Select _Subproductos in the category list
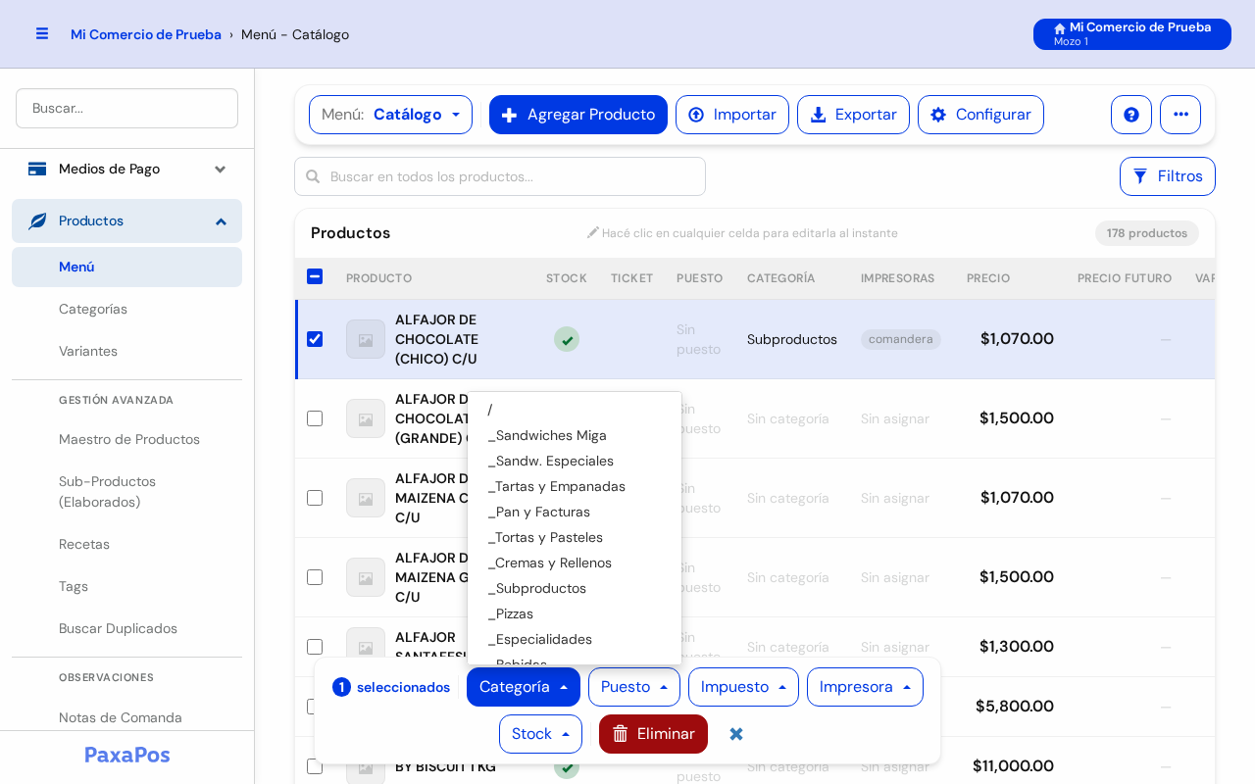 (x=575, y=588)
